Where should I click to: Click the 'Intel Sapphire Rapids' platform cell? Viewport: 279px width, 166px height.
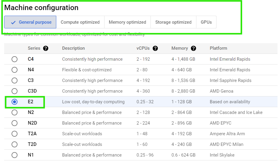click(231, 80)
